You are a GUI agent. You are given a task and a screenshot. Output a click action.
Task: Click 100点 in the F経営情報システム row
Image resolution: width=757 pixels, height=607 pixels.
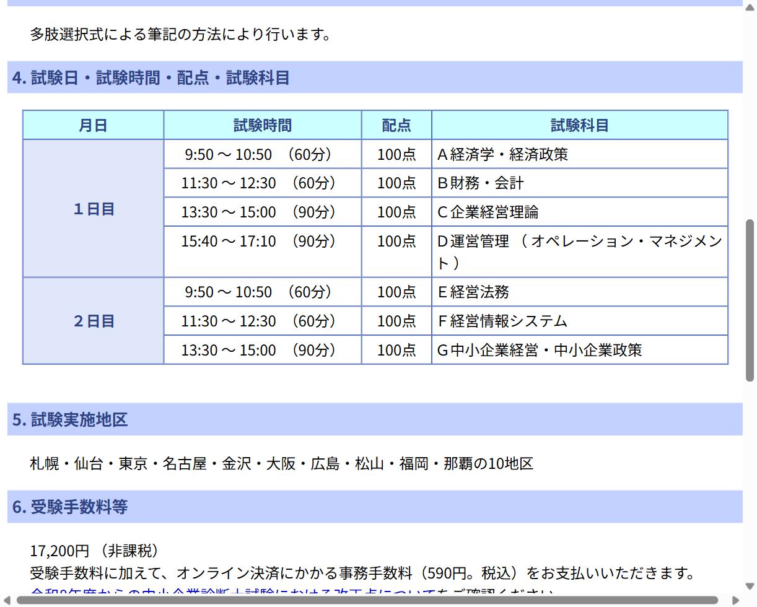(x=396, y=321)
